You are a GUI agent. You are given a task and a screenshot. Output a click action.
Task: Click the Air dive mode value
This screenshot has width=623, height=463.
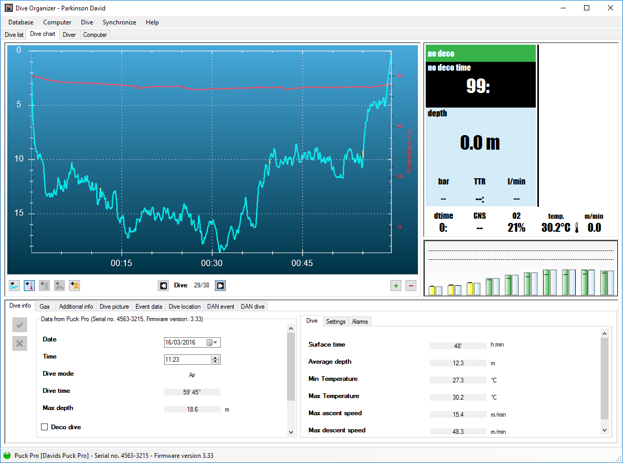point(192,375)
